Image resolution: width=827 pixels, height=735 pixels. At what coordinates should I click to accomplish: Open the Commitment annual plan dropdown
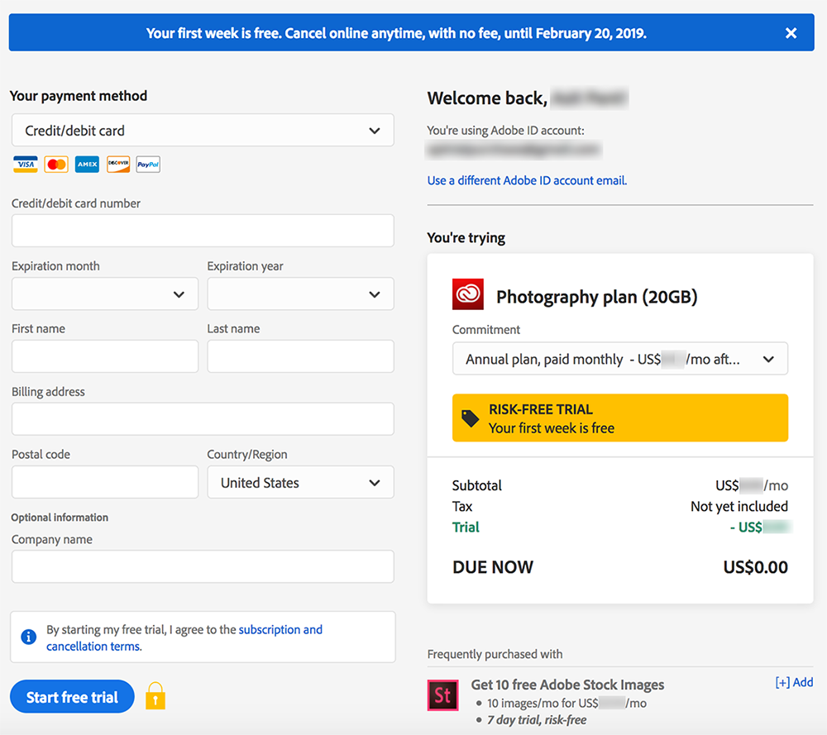pyautogui.click(x=620, y=359)
